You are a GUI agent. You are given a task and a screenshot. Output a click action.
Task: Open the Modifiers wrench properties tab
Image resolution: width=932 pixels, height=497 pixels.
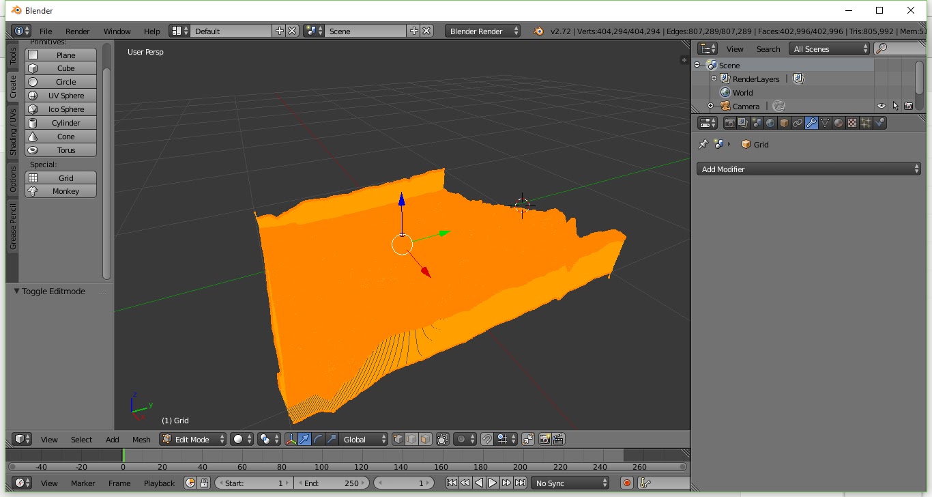(811, 123)
